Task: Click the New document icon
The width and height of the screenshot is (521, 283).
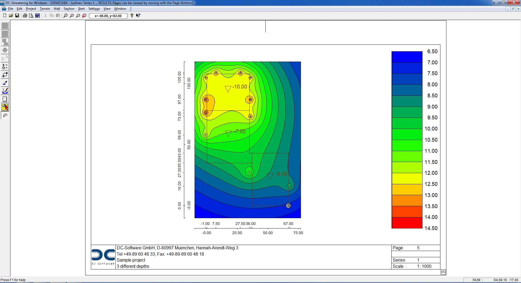Action: 5,16
